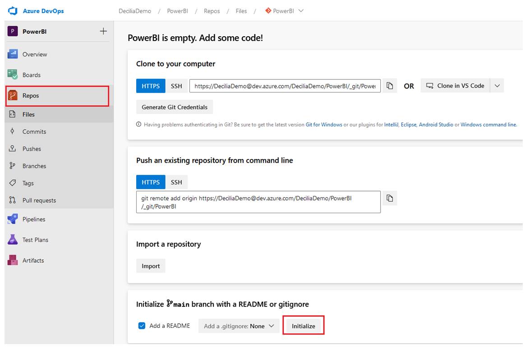
Task: Select HTTPS tab in Clone section
Action: (x=150, y=86)
